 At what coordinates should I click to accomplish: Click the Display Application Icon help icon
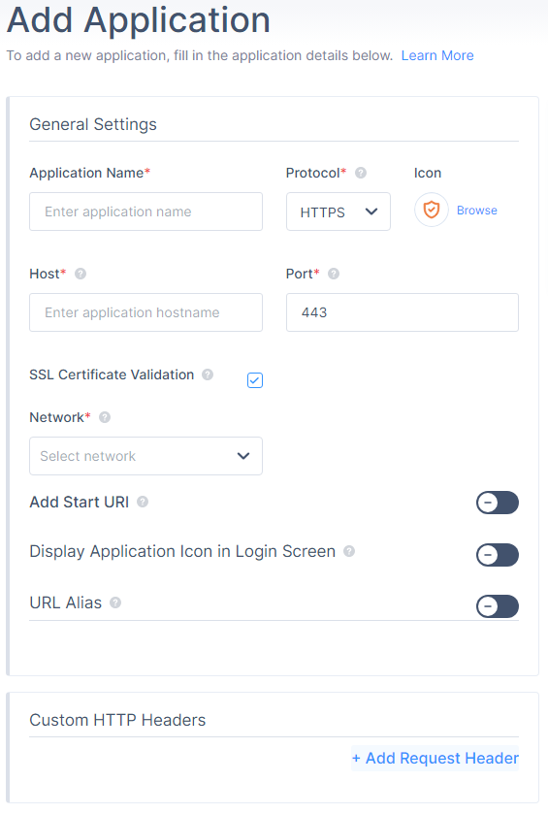(349, 551)
